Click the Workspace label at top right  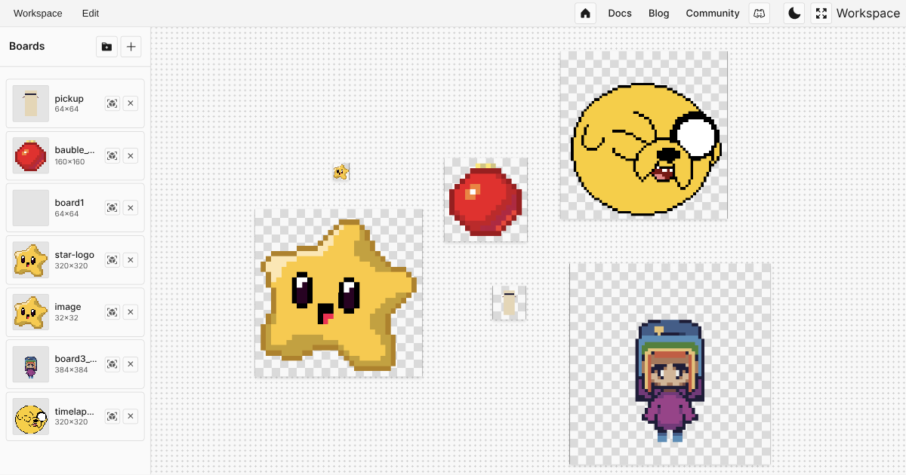(868, 13)
